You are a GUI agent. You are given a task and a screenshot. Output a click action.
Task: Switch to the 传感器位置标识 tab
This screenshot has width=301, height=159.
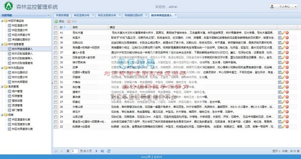click(x=133, y=15)
